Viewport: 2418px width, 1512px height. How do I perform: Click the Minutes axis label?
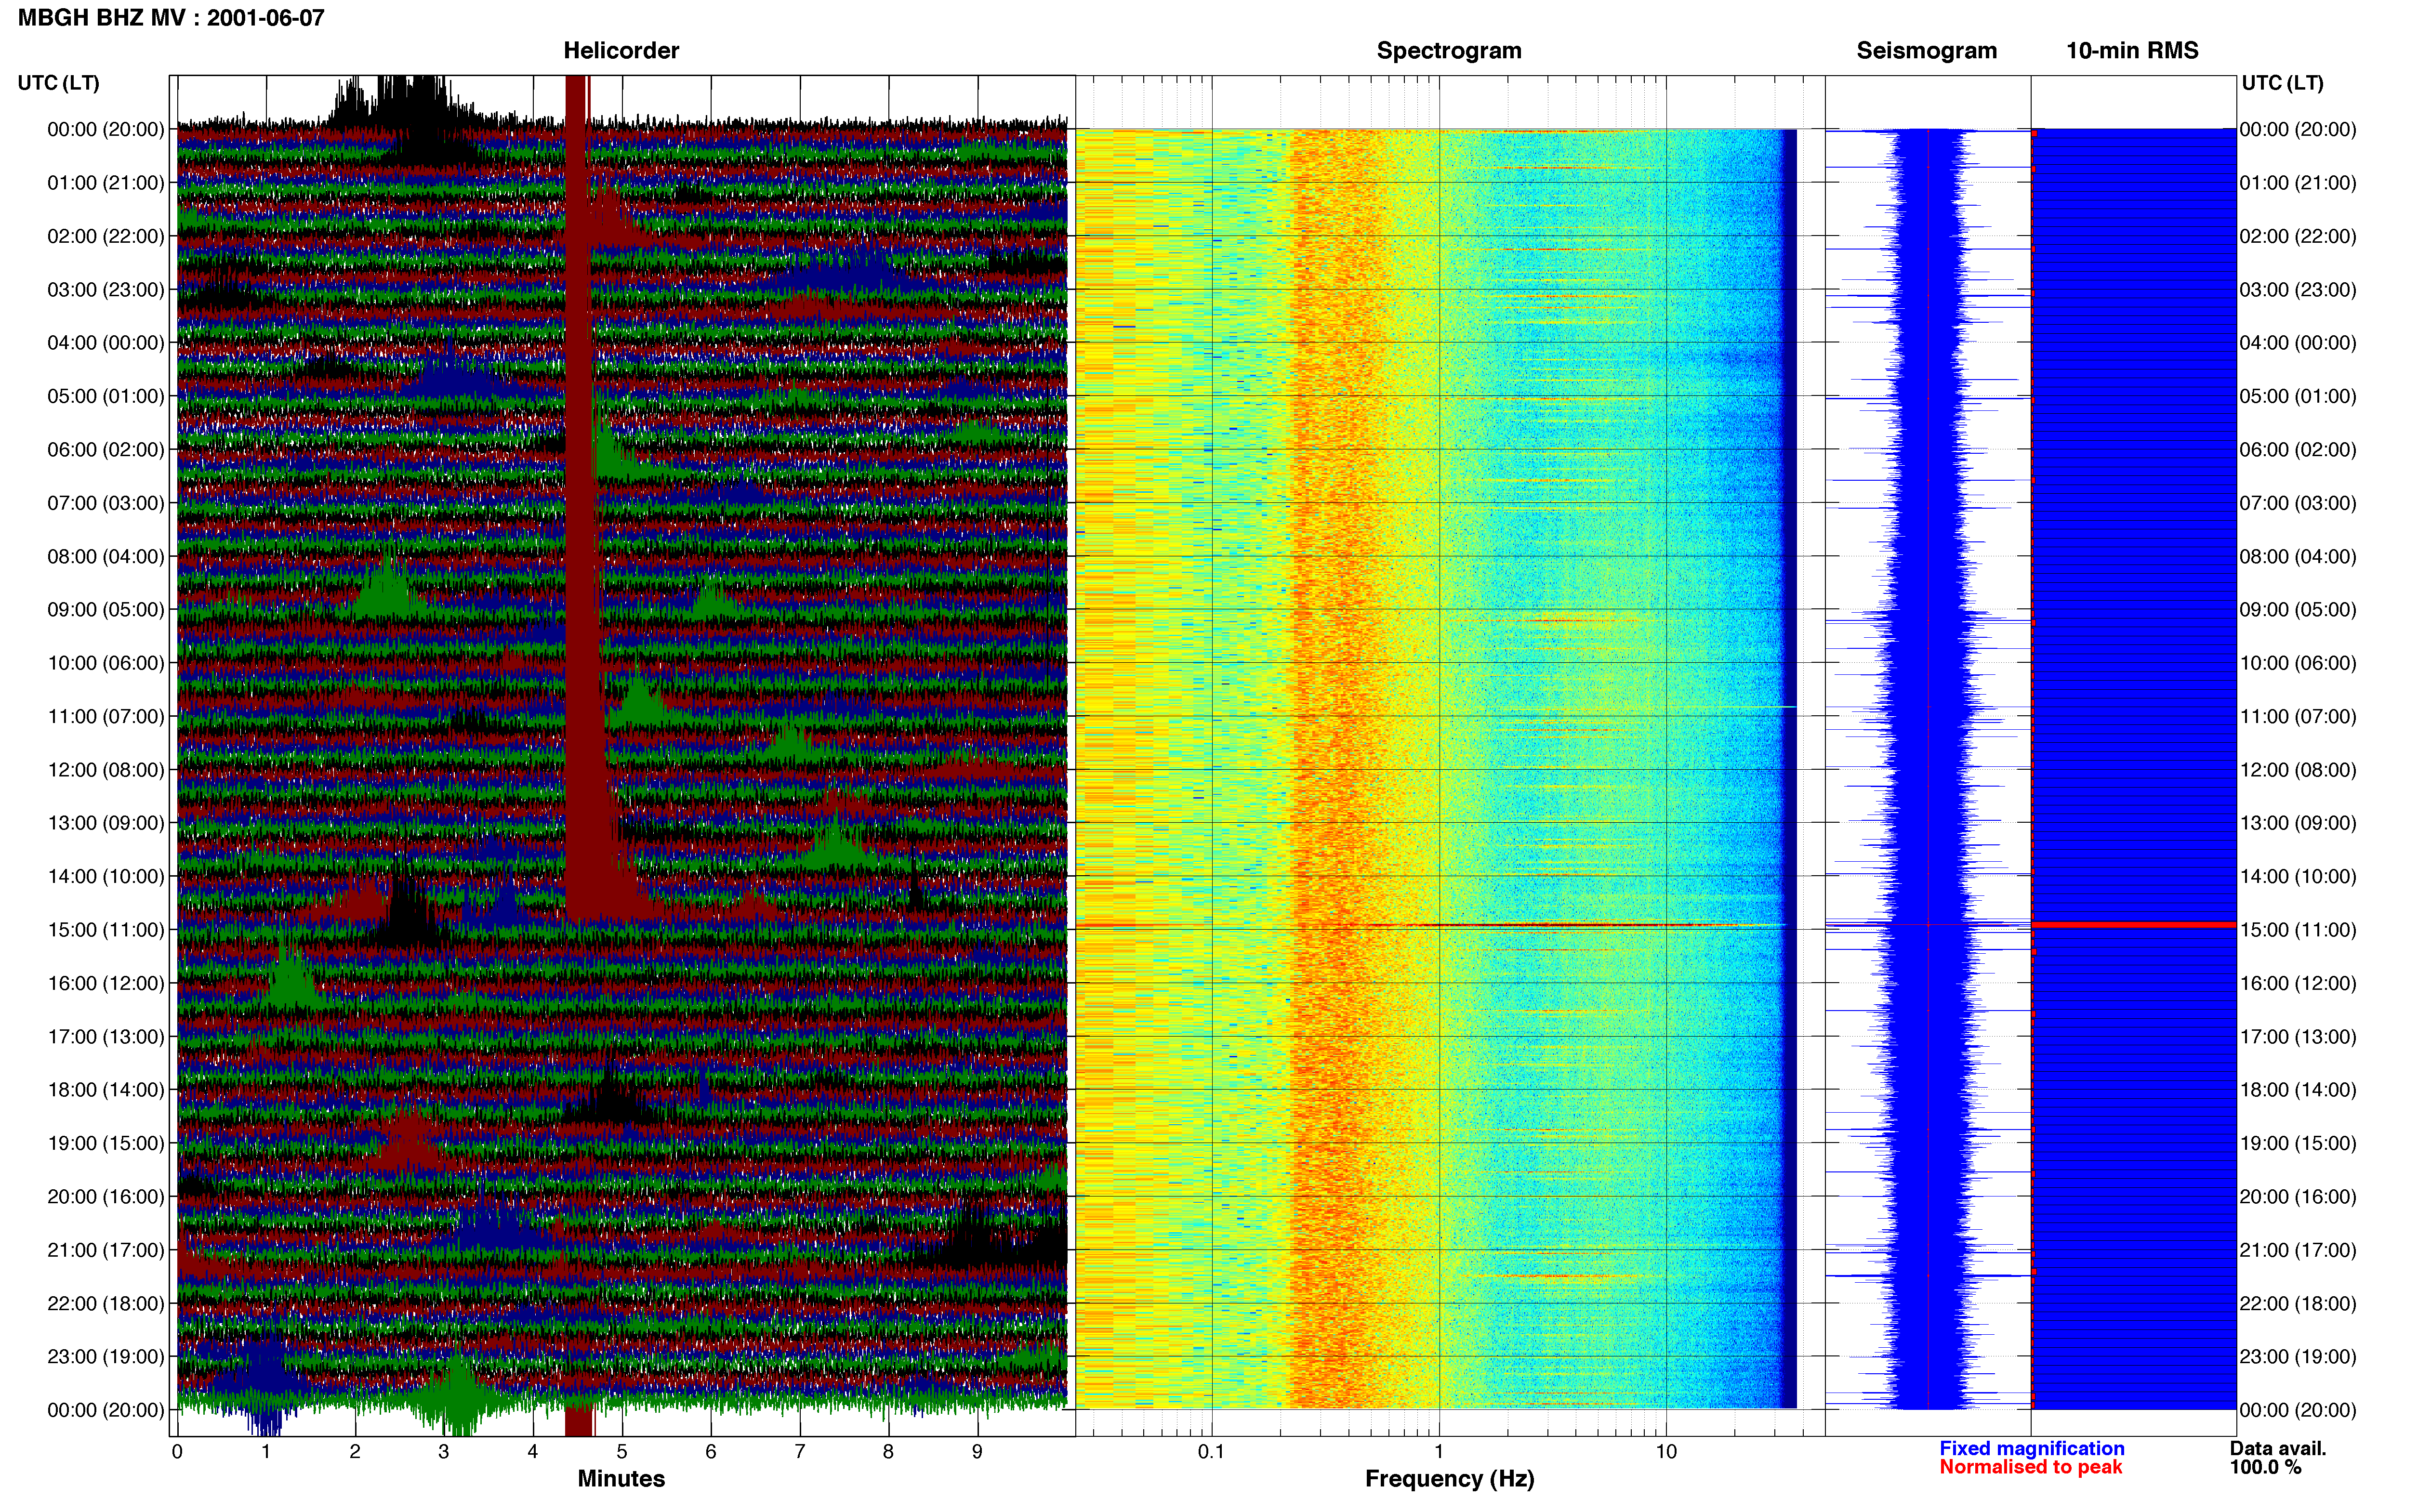tap(621, 1479)
